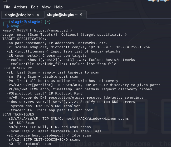The image size is (171, 147).
Task: Select the active second slogin@slogin tab
Action: coord(62,15)
